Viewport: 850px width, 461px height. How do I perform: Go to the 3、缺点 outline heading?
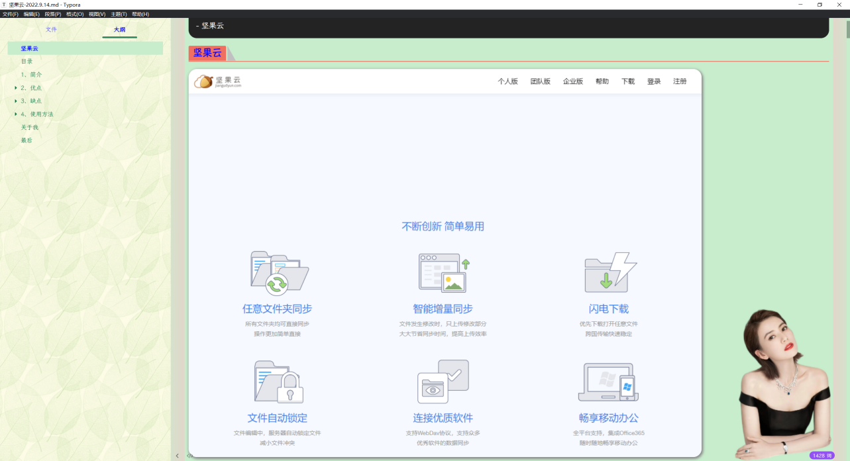31,101
